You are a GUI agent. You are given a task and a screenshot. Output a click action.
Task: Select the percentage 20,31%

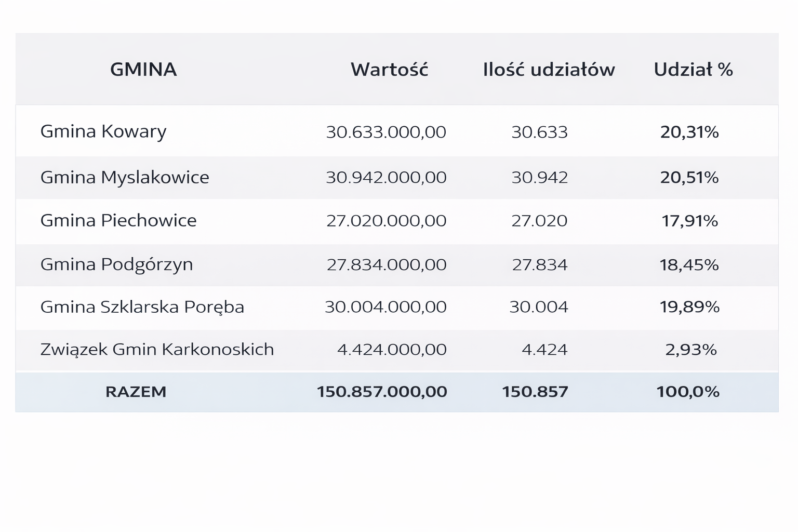[689, 132]
